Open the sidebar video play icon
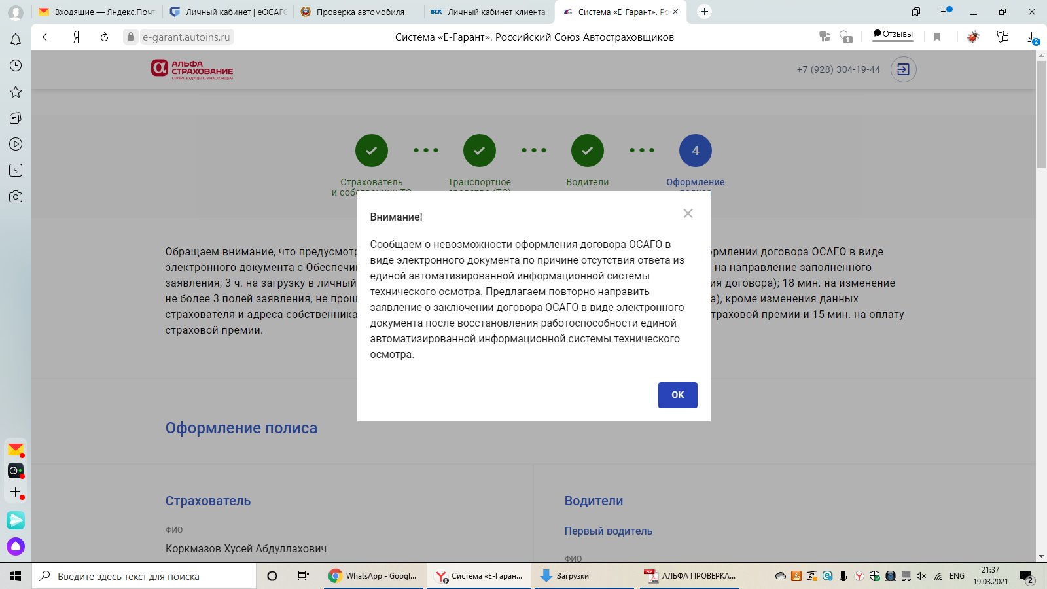This screenshot has height=589, width=1047. point(16,144)
